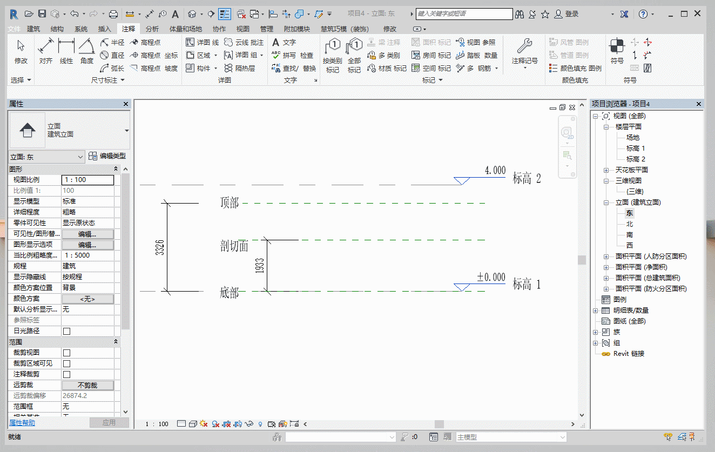The width and height of the screenshot is (715, 452).
Task: Choose the 修改 modify arrow tool
Action: click(21, 52)
